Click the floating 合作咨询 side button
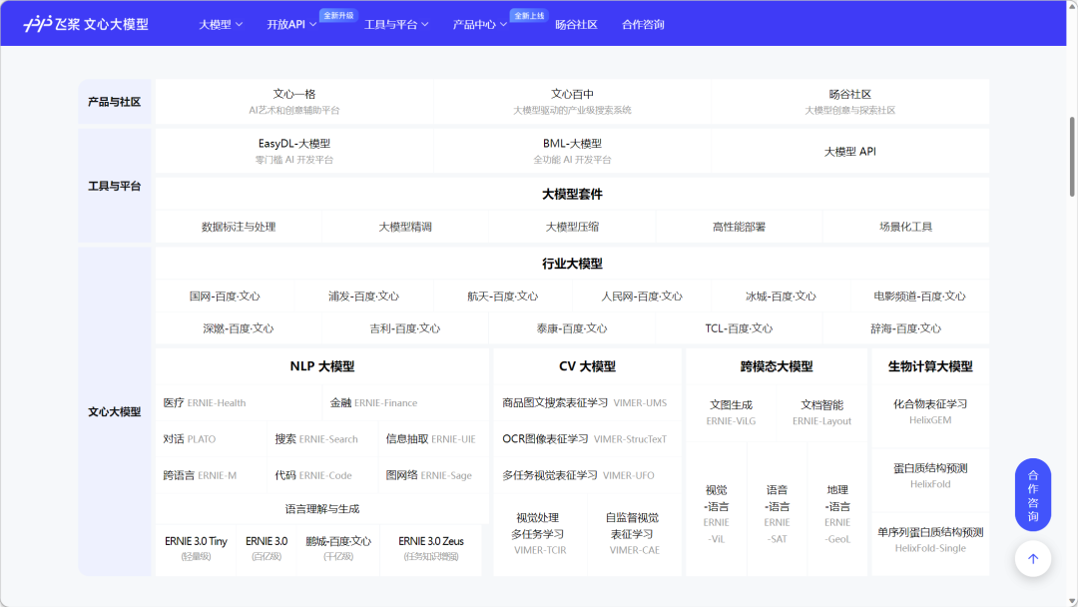Screen dimensions: 1078x607 1033,493
